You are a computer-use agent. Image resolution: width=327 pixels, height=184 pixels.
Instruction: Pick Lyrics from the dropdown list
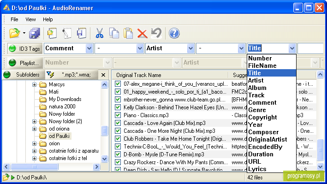pyautogui.click(x=272, y=169)
